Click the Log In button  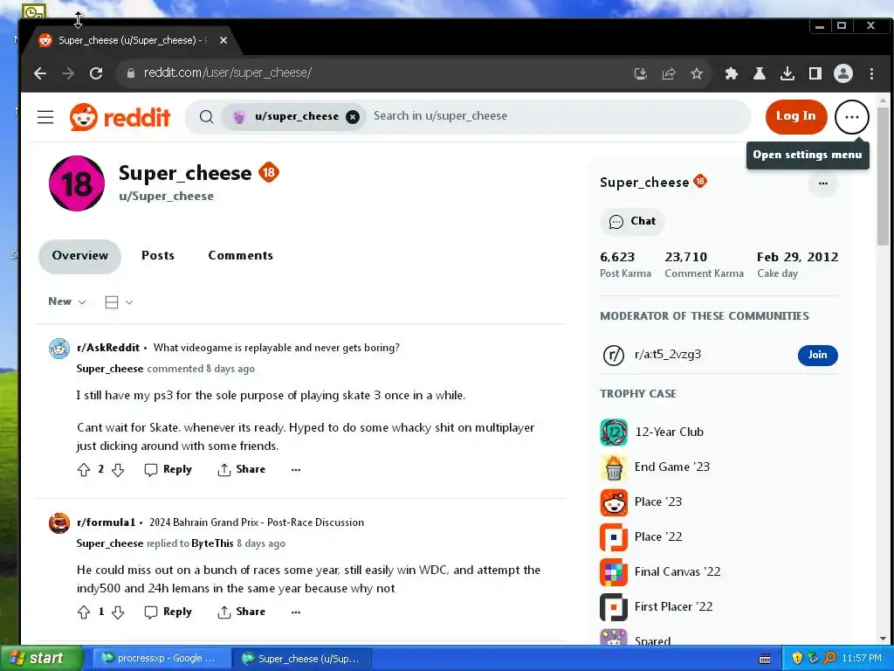[x=796, y=117]
